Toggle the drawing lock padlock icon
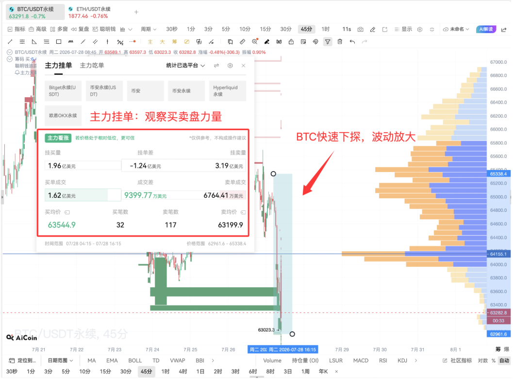The height and width of the screenshot is (379, 515). click(x=291, y=42)
